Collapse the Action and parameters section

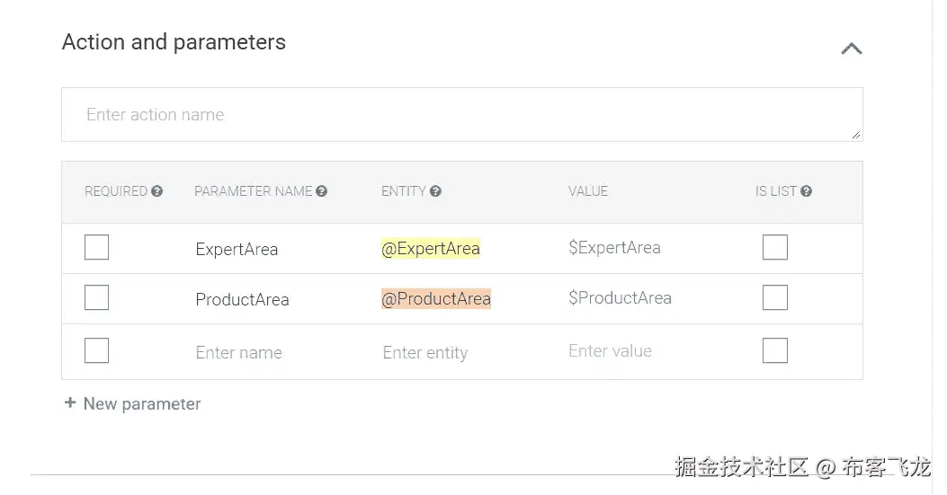pos(851,49)
